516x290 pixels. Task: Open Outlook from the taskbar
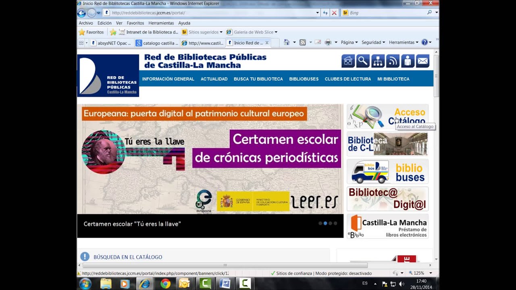coord(184,284)
